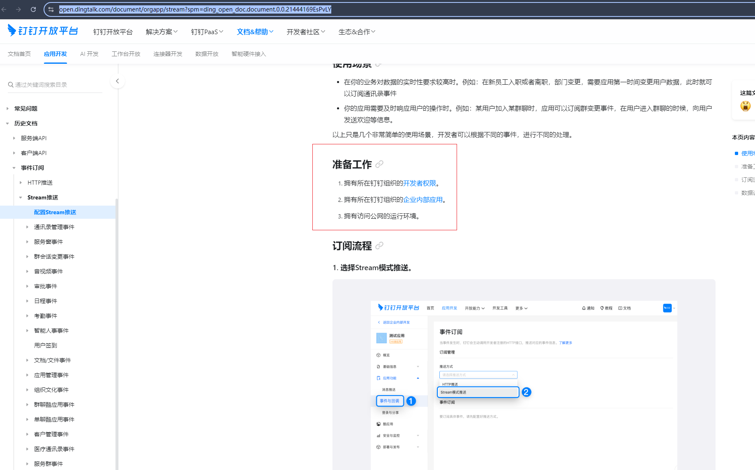Reload the page with the refresh icon
755x470 pixels.
[33, 9]
